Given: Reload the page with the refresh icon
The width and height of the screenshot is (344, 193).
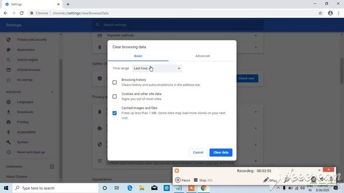Looking at the screenshot, I should pyautogui.click(x=21, y=13).
